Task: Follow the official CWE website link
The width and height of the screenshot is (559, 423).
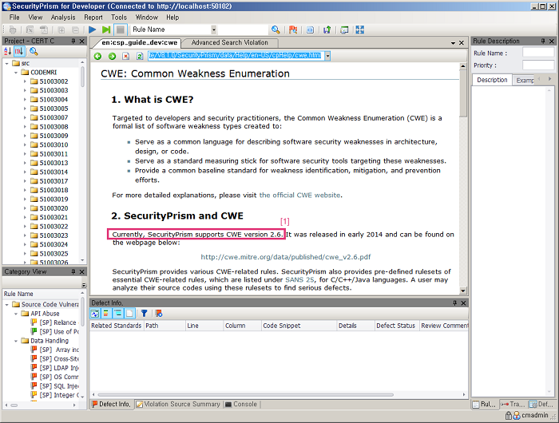Action: coord(299,196)
